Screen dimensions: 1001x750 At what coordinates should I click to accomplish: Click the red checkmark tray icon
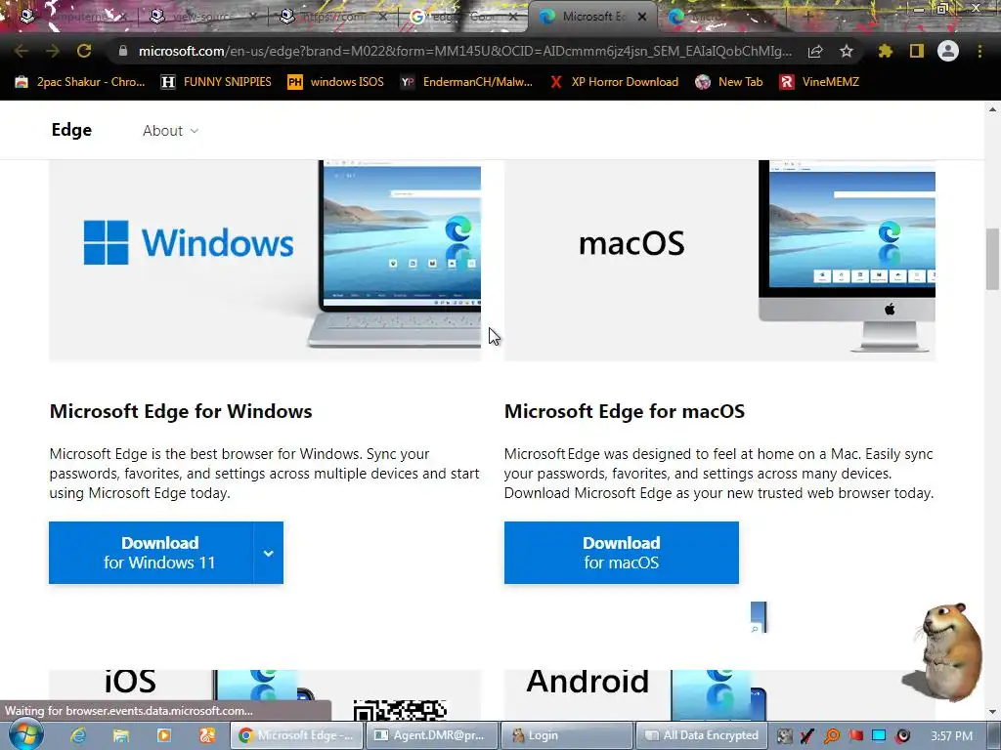coord(806,736)
